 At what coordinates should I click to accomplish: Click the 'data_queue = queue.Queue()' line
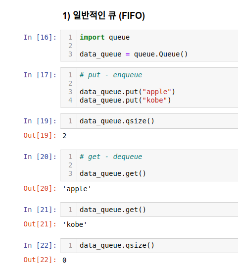coord(134,54)
